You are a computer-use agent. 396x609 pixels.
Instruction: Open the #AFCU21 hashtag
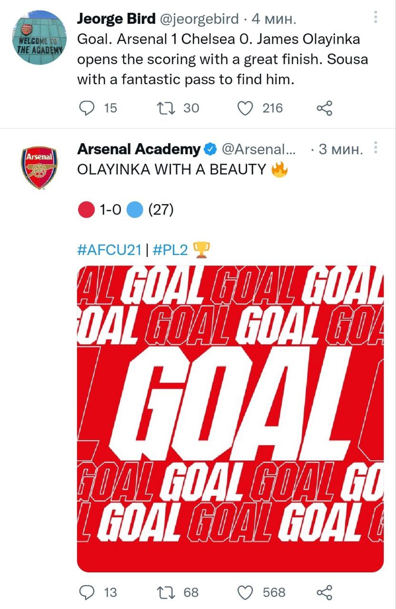tap(109, 249)
